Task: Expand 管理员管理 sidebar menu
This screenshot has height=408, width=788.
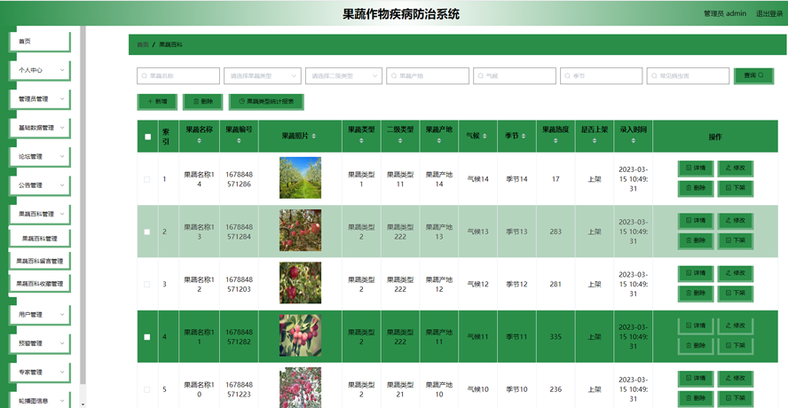Action: point(40,99)
